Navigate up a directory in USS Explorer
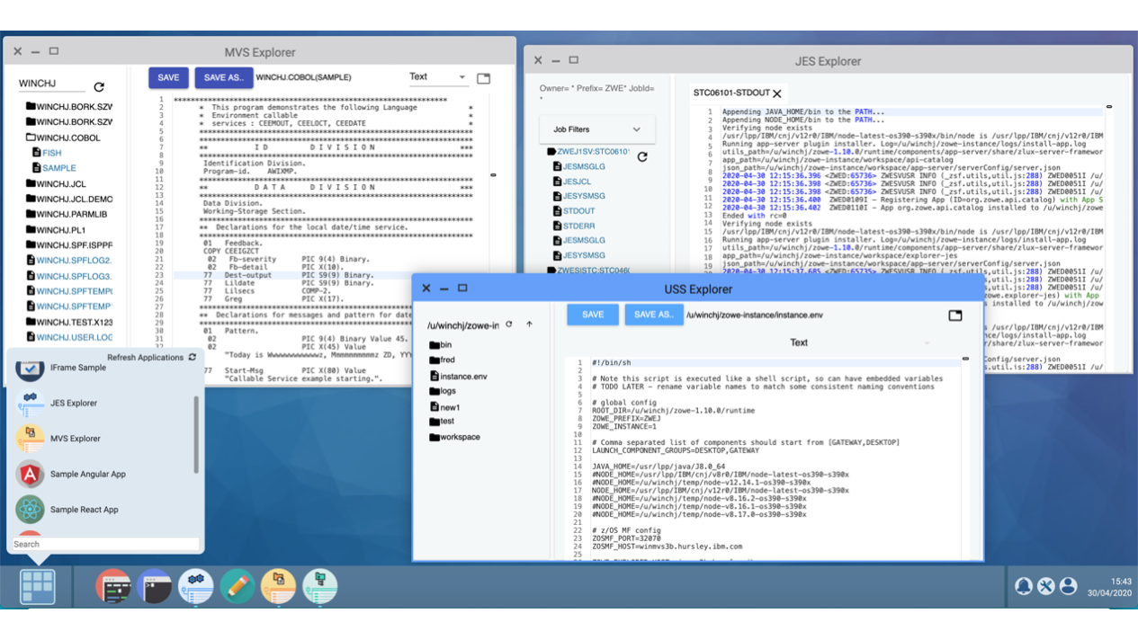1138x640 pixels. (x=526, y=315)
